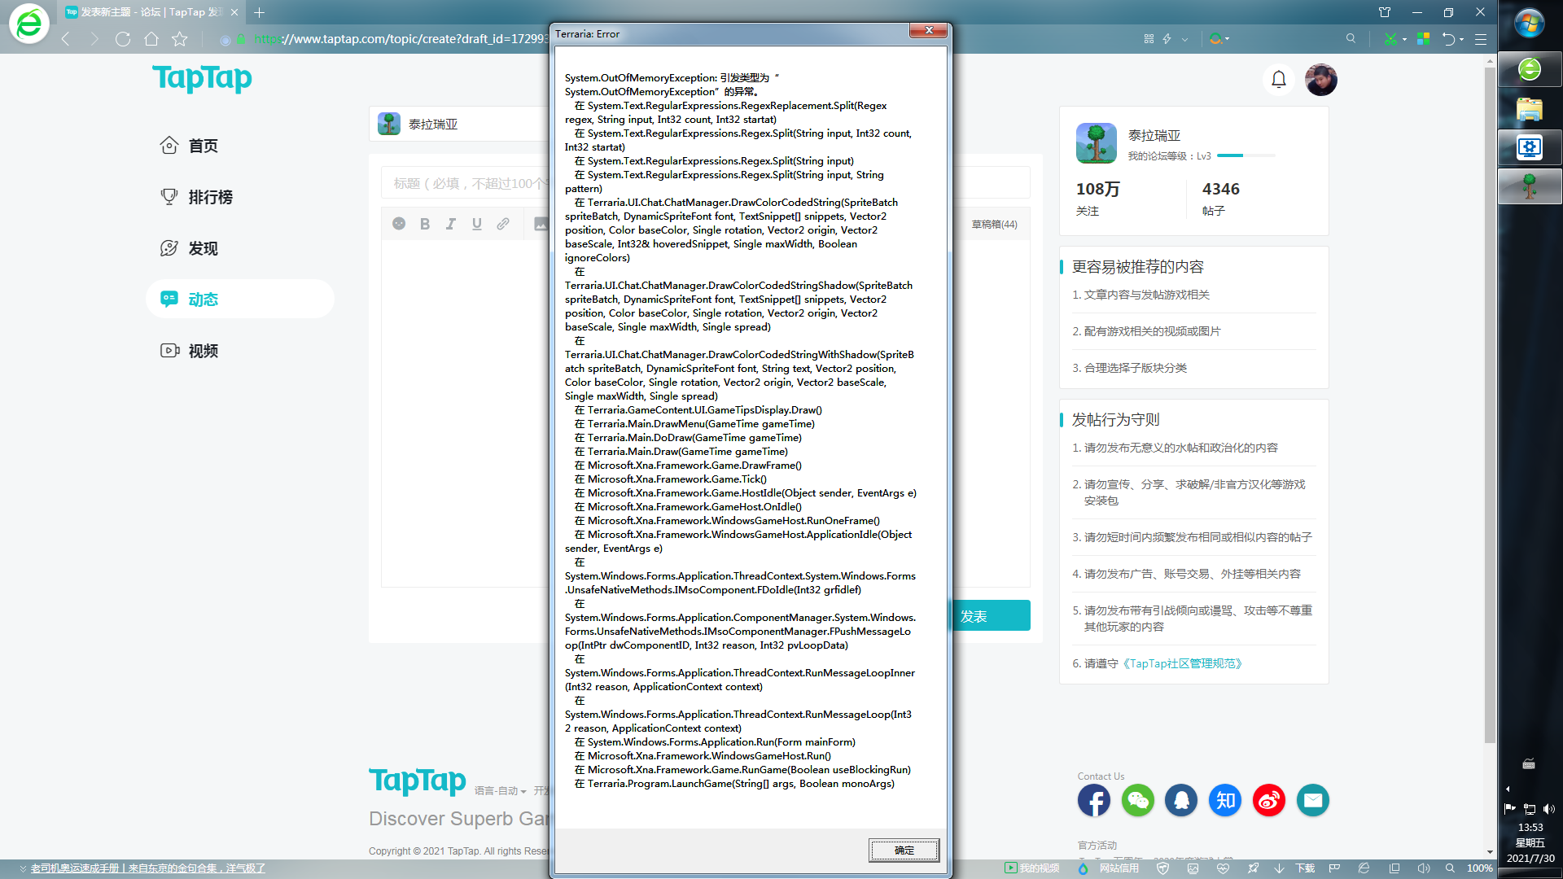Select the Terraria tree icon in taskbar
The image size is (1563, 879).
click(x=1530, y=186)
